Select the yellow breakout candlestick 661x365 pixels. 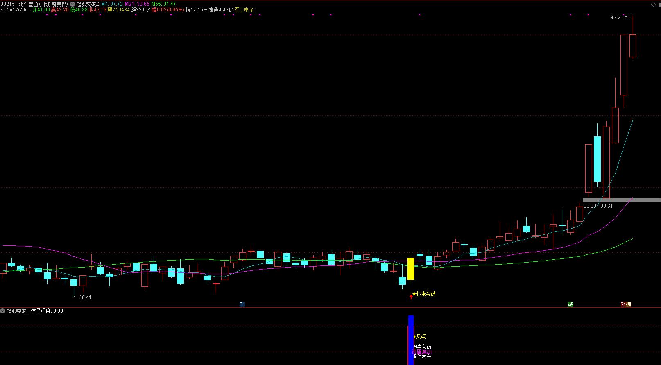(x=411, y=268)
